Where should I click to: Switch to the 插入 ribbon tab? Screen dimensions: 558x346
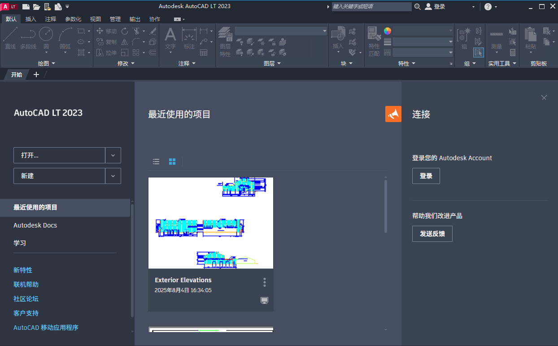click(30, 19)
